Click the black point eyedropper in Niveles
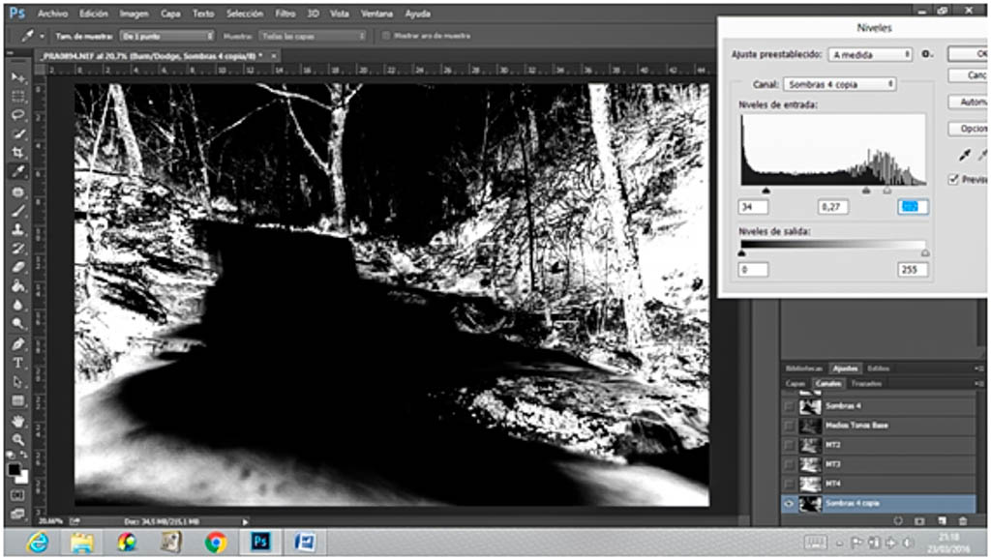991x560 pixels. pos(964,156)
